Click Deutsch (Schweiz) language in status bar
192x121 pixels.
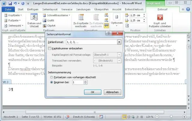point(84,117)
